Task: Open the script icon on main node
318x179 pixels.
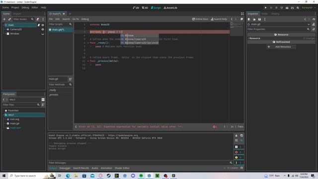Action: click(x=39, y=25)
